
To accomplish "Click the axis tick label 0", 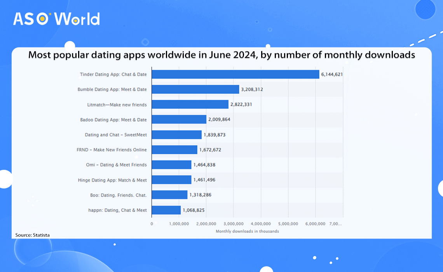I will 152,224.
